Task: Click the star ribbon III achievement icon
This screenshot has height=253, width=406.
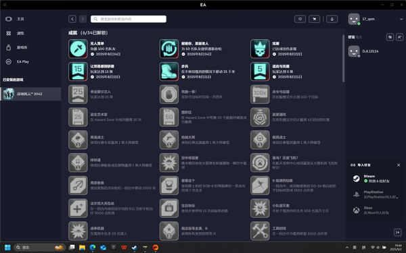Action: tap(169, 231)
